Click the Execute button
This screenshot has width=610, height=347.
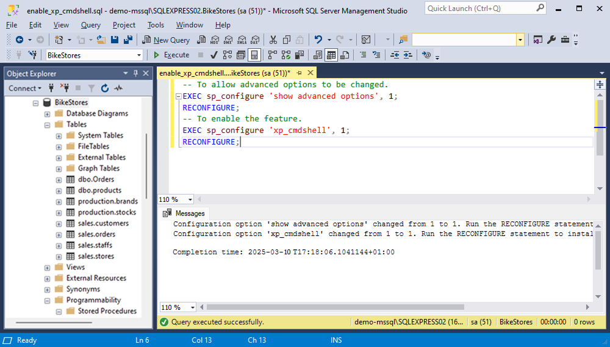171,55
